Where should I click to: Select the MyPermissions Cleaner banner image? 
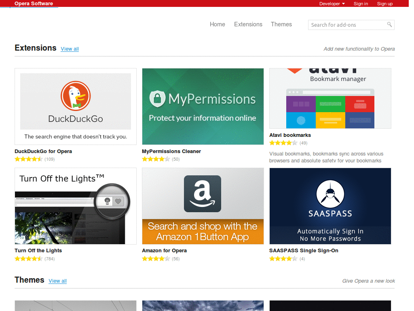coord(203,106)
